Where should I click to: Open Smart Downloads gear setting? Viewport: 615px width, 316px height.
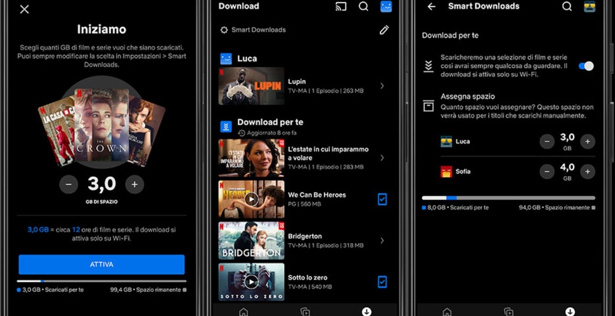coord(224,30)
